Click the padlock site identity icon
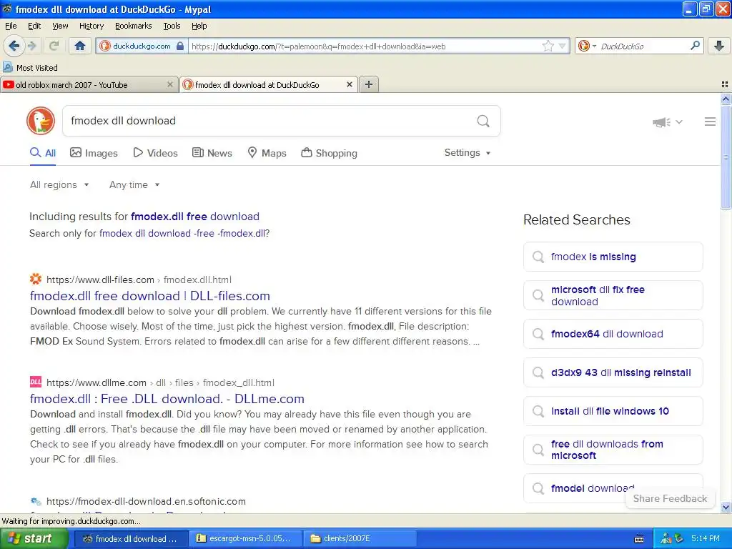Image resolution: width=732 pixels, height=549 pixels. tap(180, 46)
